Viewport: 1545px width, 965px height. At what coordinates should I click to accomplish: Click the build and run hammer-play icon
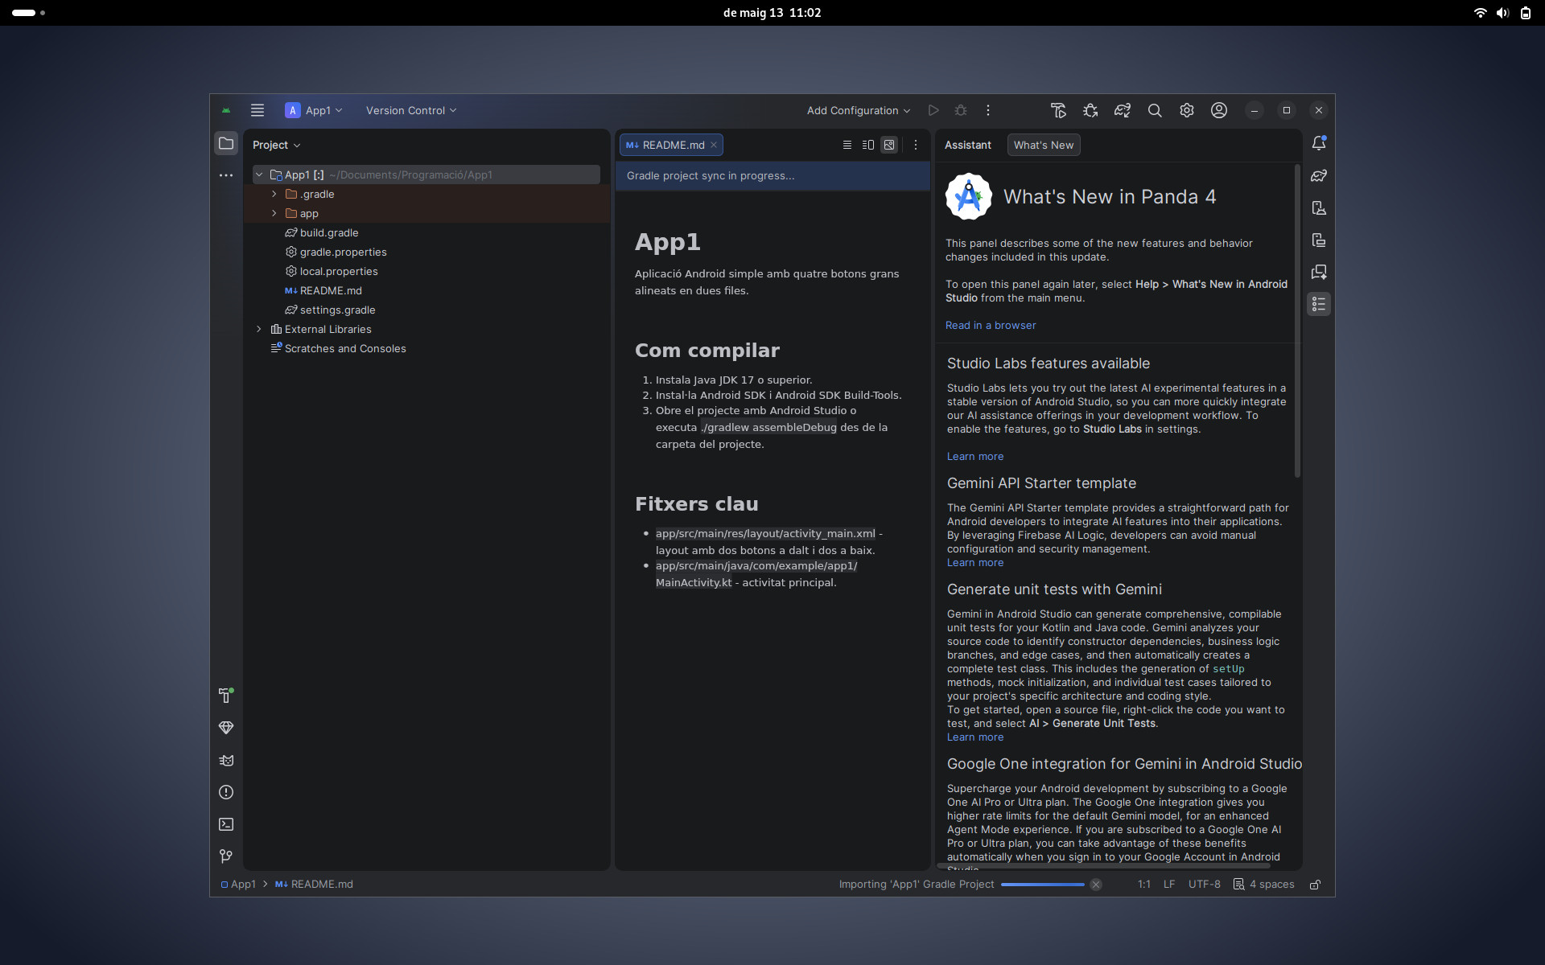[x=1058, y=110]
